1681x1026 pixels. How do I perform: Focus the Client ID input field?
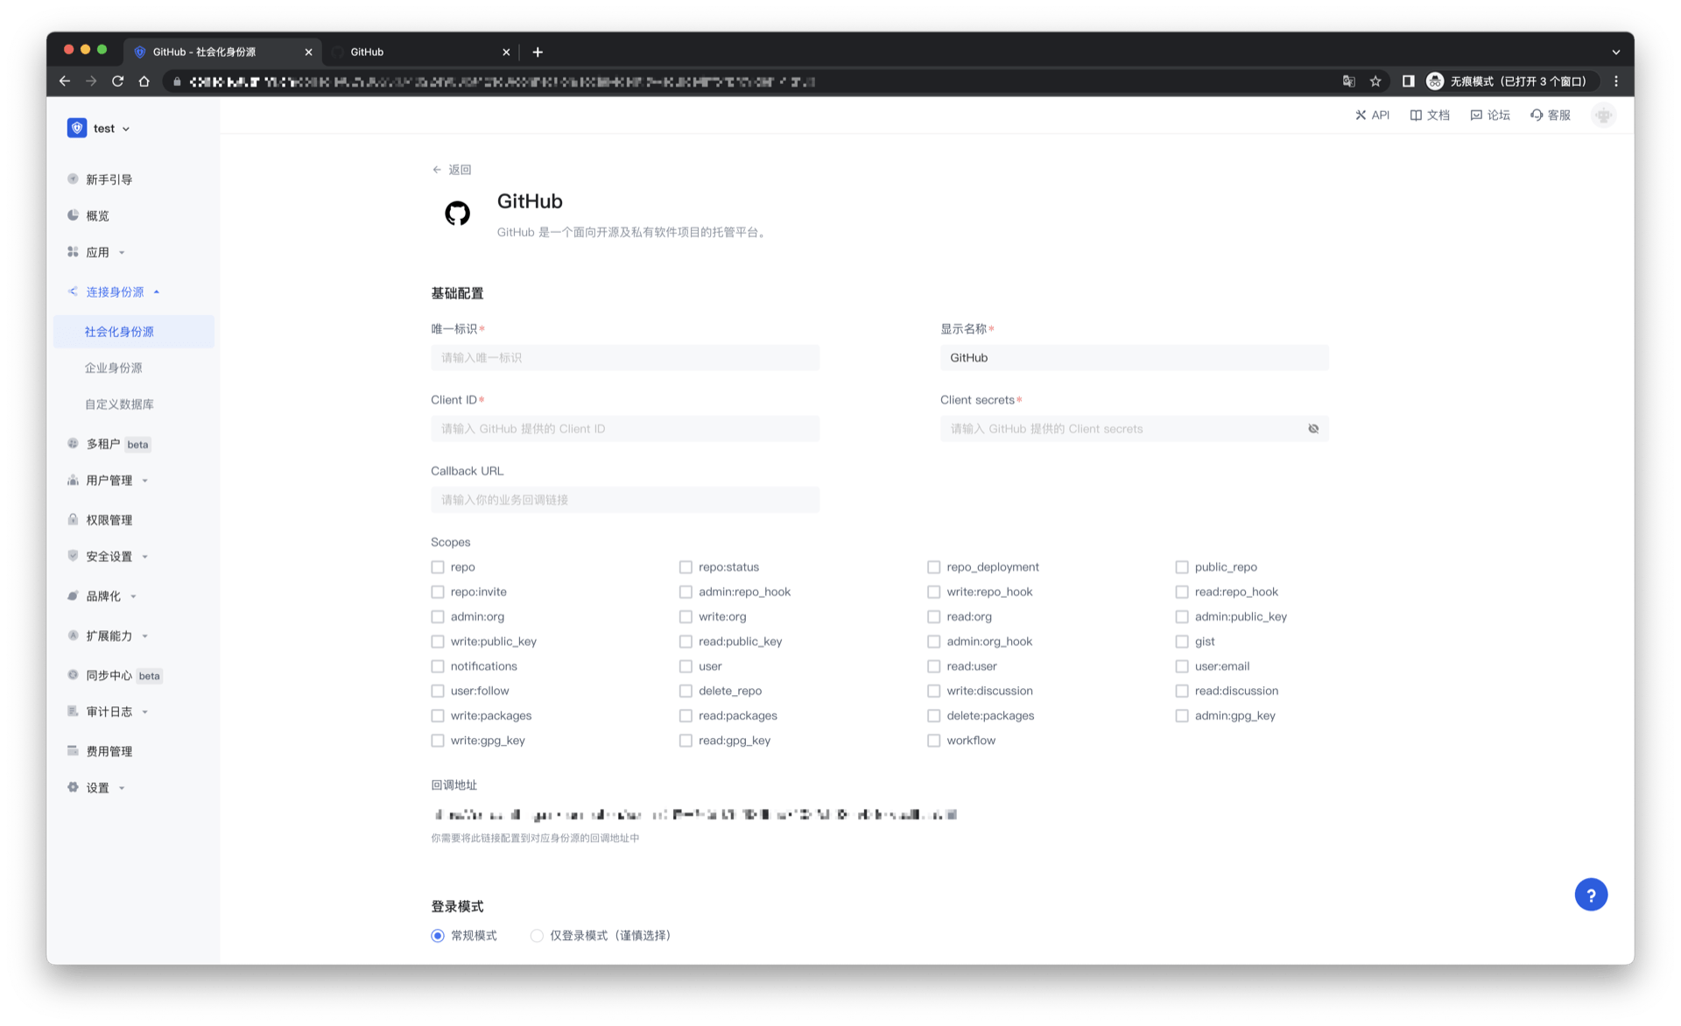(624, 429)
